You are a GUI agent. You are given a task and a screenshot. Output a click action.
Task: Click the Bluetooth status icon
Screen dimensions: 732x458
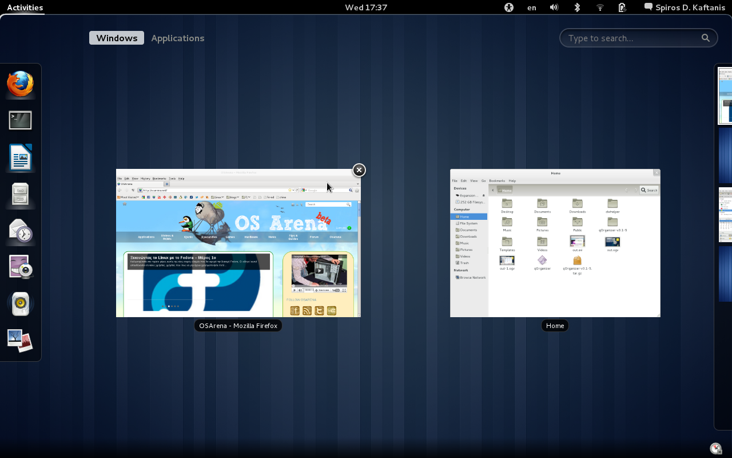(x=577, y=7)
